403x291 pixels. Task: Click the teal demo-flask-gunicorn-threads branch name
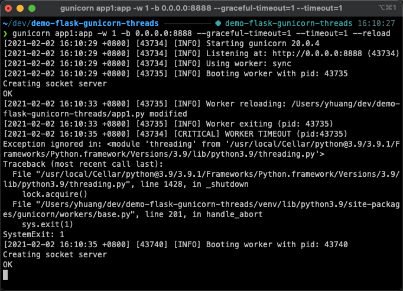pos(288,24)
